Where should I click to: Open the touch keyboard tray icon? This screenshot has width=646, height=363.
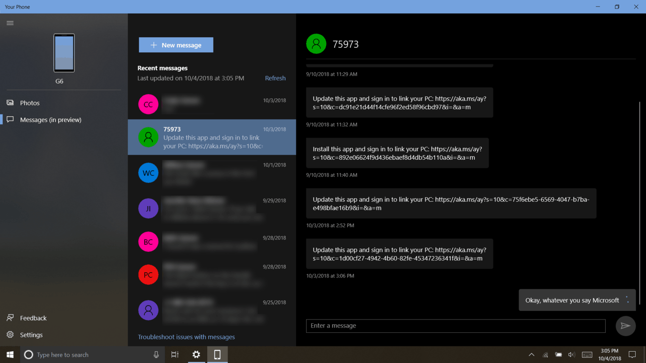587,354
